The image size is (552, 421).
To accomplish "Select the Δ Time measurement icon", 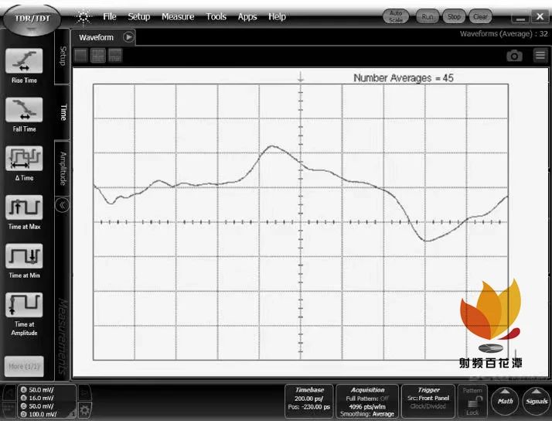I will (24, 158).
